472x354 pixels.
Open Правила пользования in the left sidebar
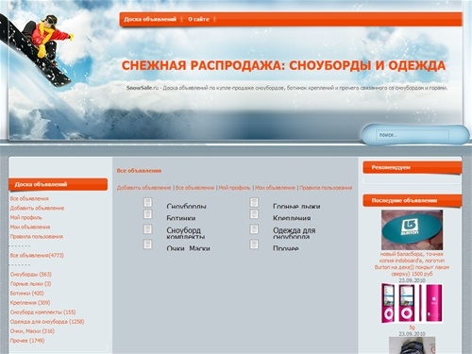click(x=37, y=236)
